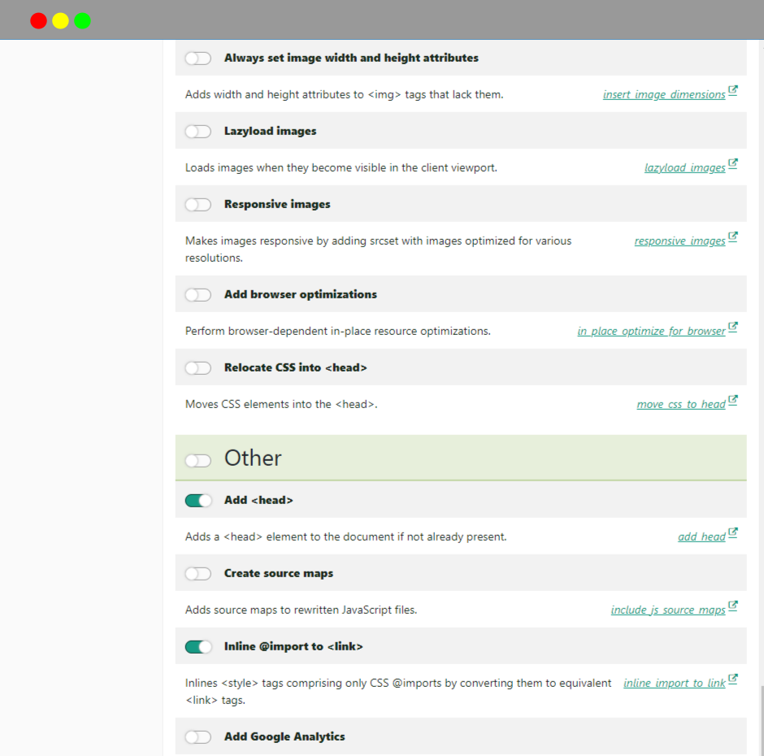The height and width of the screenshot is (756, 764).
Task: Click external-link icon beside lazyload_images
Action: [733, 163]
